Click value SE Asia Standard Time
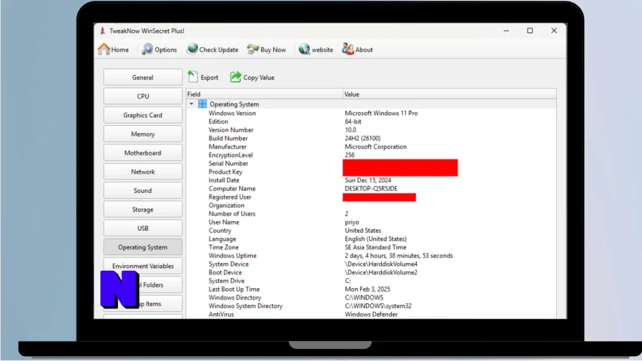 (376, 247)
